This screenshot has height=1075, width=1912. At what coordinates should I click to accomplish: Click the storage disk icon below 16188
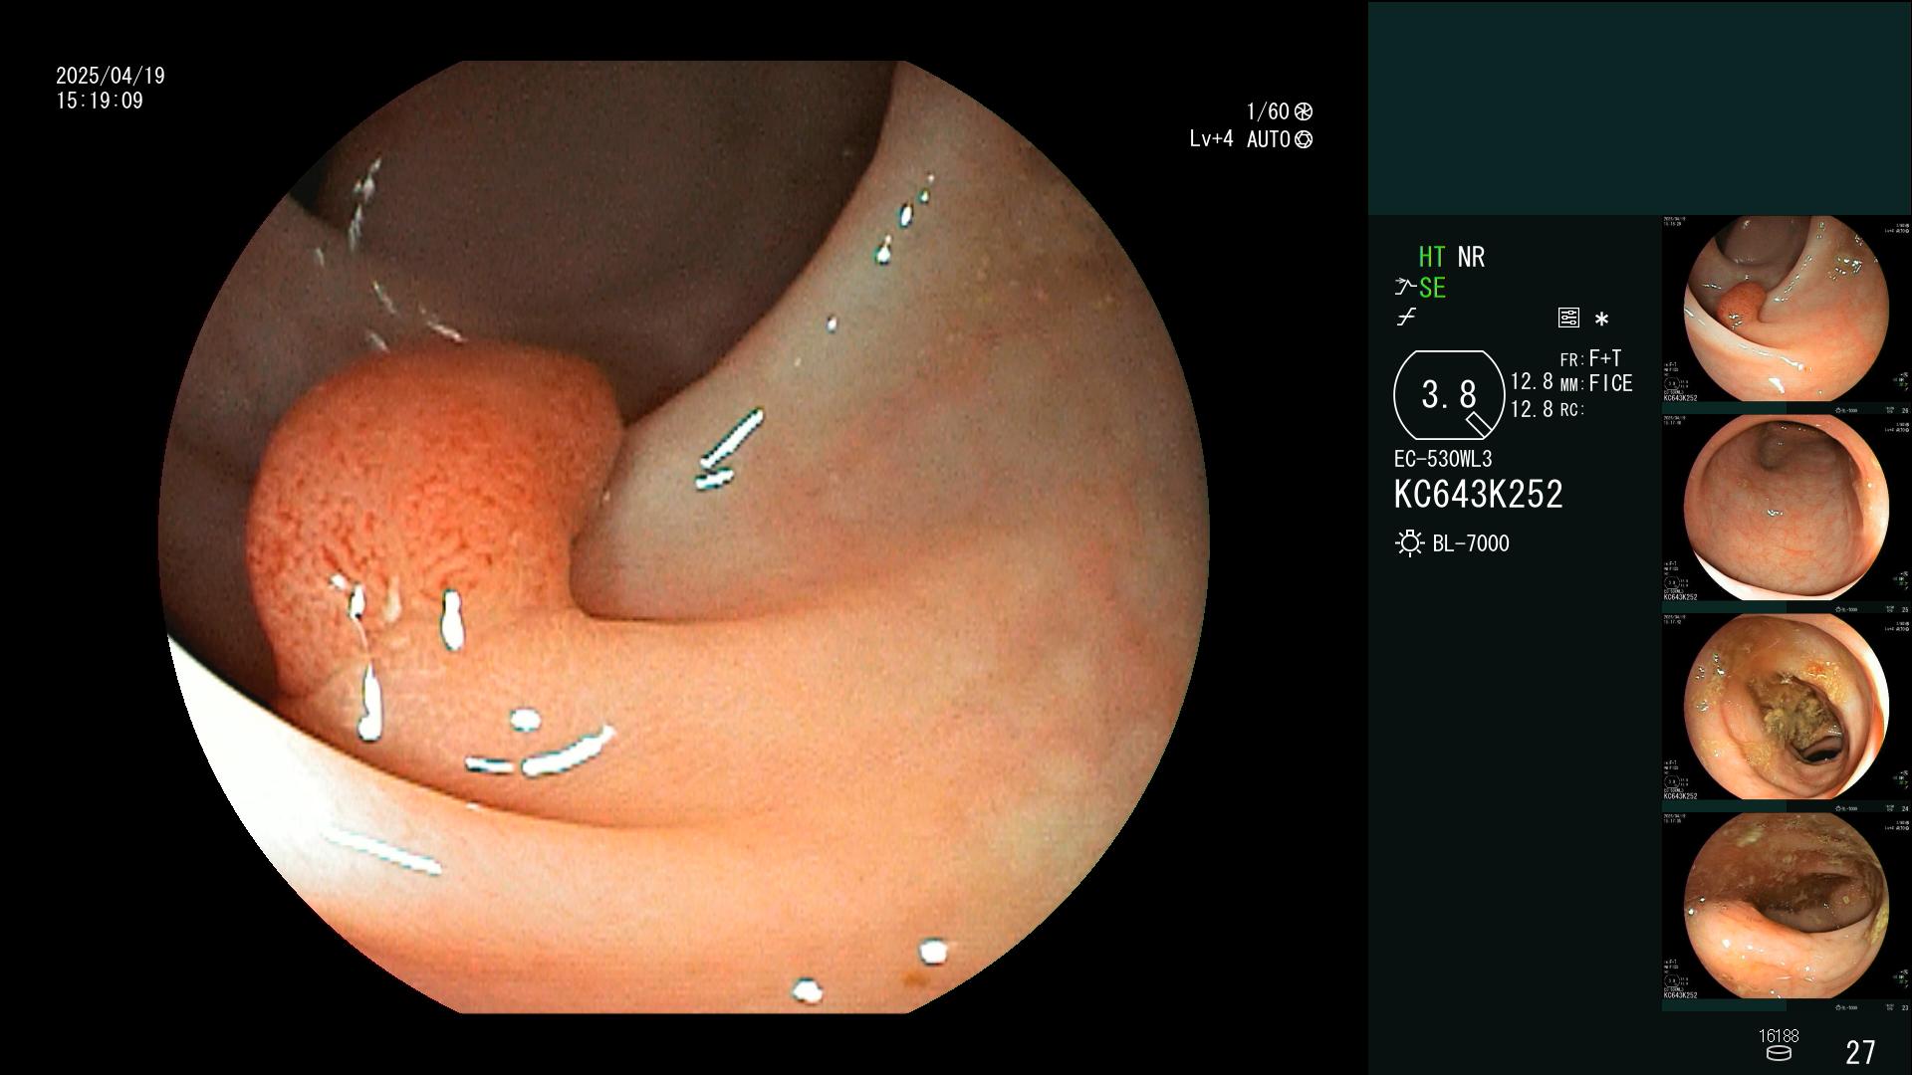(1778, 1053)
